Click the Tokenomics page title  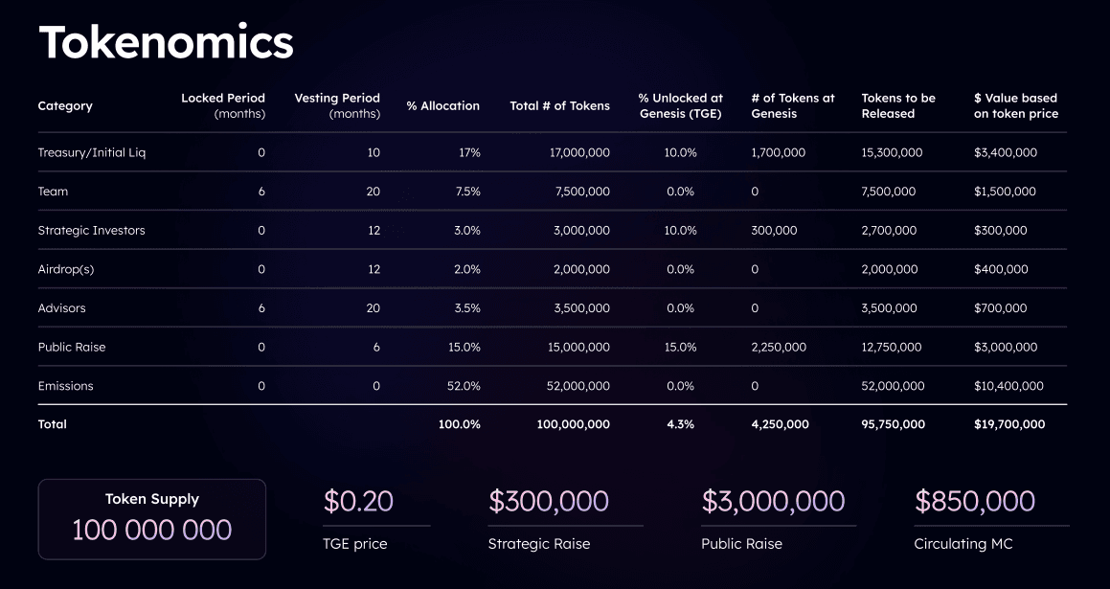[166, 42]
